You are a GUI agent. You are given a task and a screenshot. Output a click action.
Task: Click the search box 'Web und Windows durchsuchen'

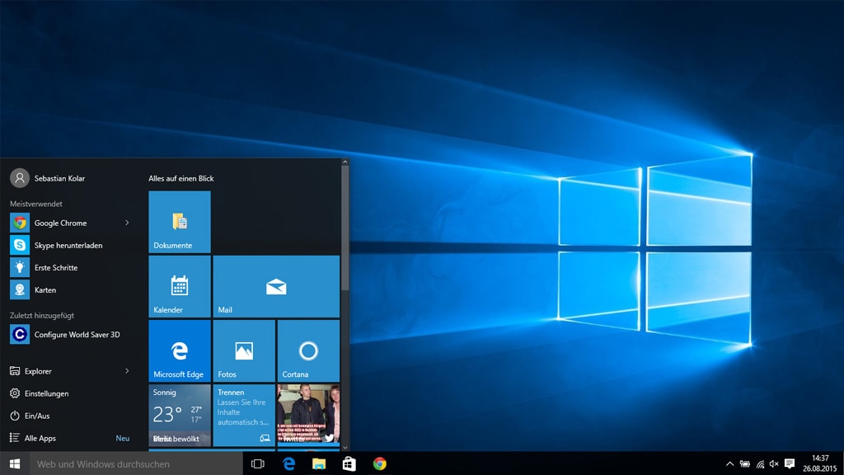click(x=136, y=463)
